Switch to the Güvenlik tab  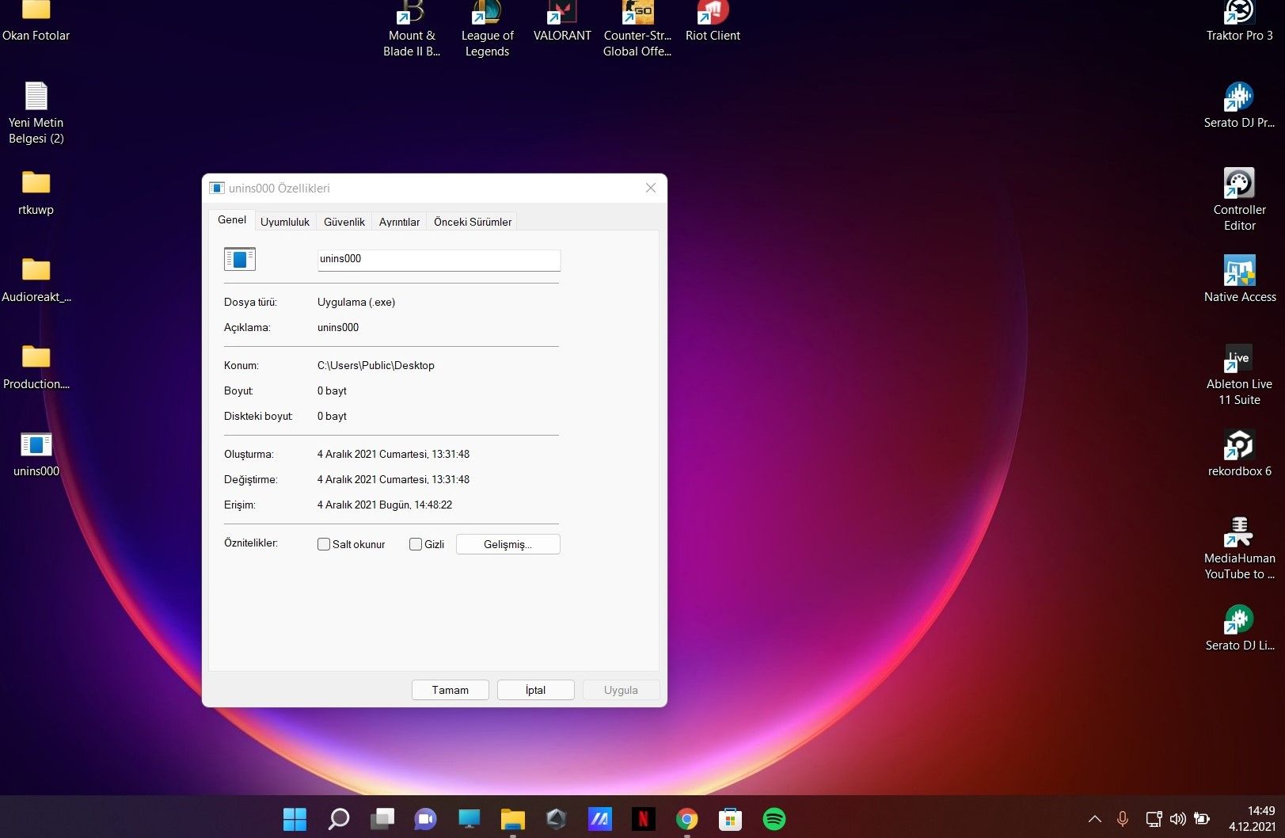(344, 222)
